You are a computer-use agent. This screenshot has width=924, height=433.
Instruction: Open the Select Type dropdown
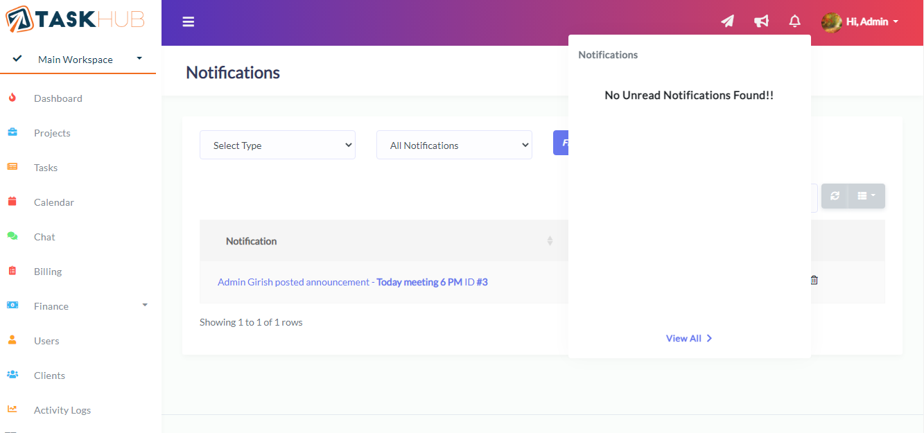(x=277, y=145)
